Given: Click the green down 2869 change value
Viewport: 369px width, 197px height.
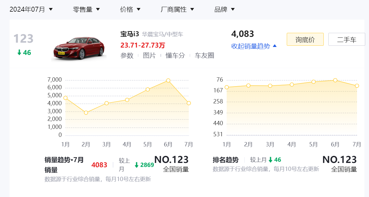Looking at the screenshot, I should click(x=144, y=165).
